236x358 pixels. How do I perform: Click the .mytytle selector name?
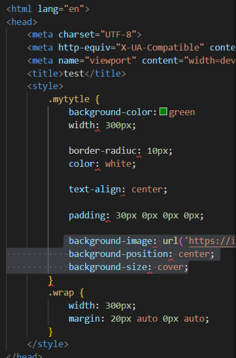click(x=69, y=99)
